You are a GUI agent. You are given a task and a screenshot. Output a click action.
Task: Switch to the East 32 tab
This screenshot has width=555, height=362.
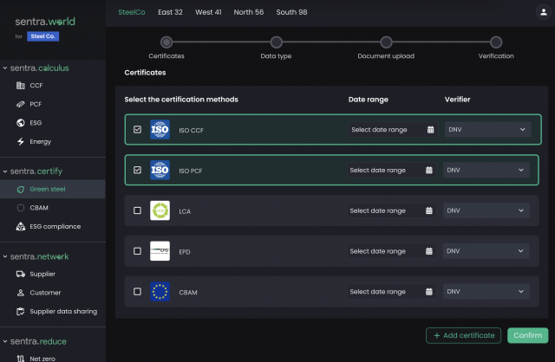click(170, 12)
